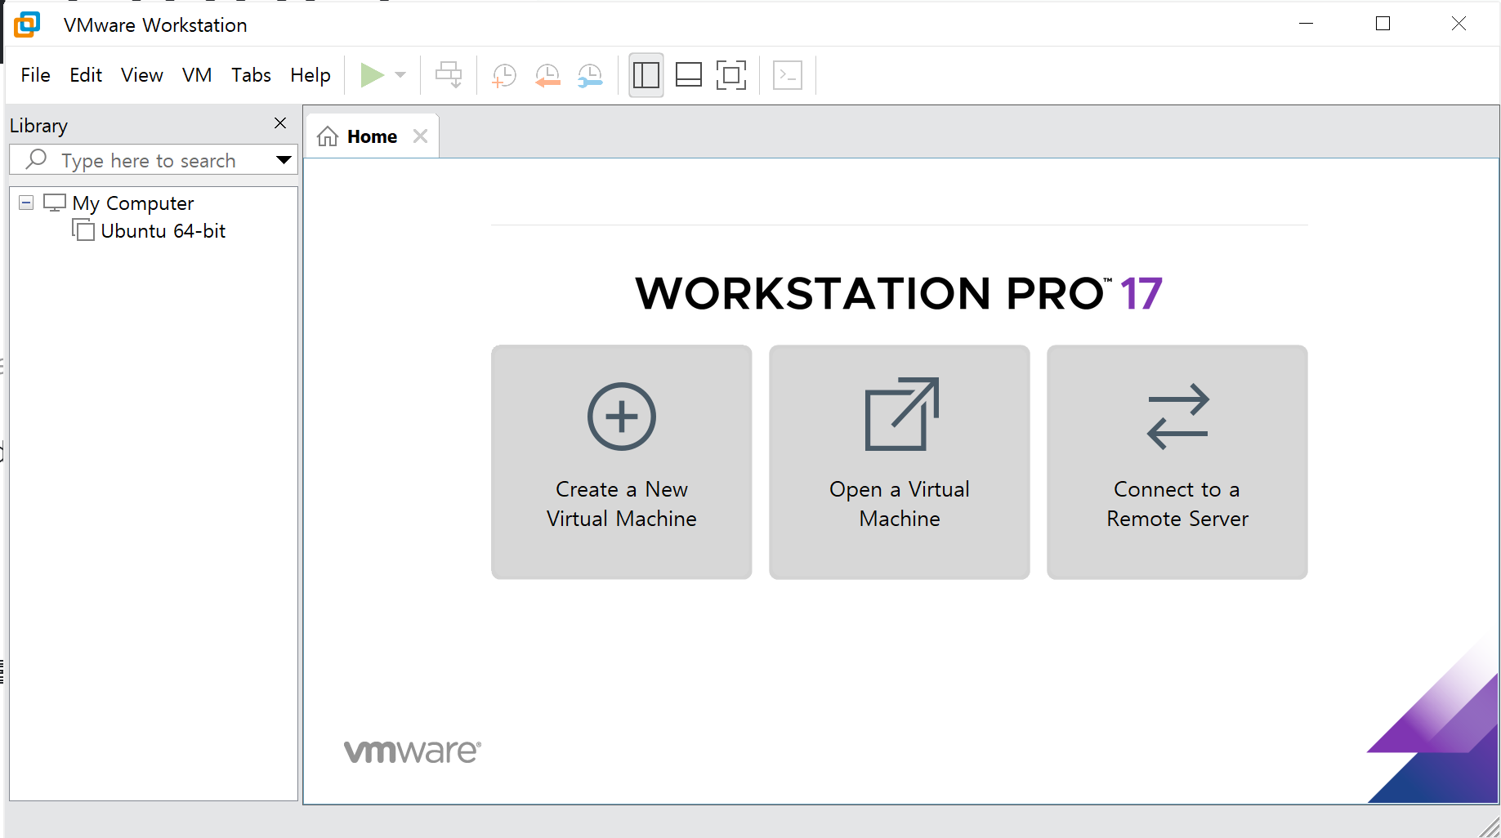Click Connect to a Remote Server
This screenshot has height=838, width=1501.
[x=1177, y=462]
